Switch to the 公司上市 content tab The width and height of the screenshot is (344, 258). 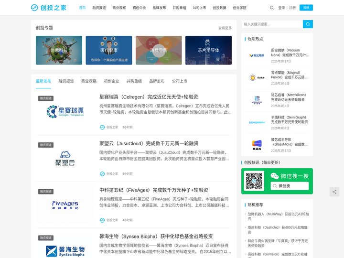tap(180, 81)
